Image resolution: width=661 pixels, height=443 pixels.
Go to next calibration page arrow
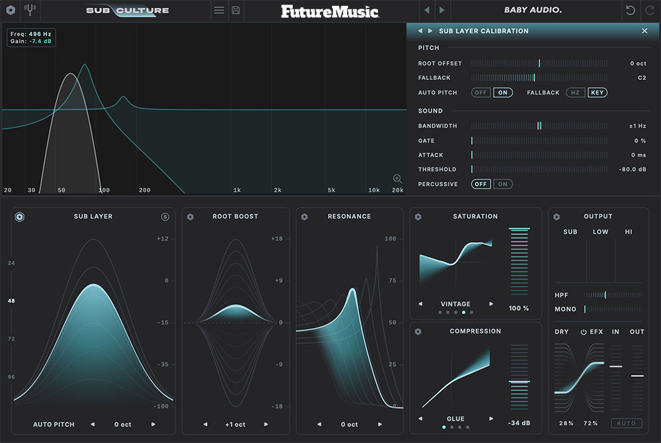tap(430, 31)
